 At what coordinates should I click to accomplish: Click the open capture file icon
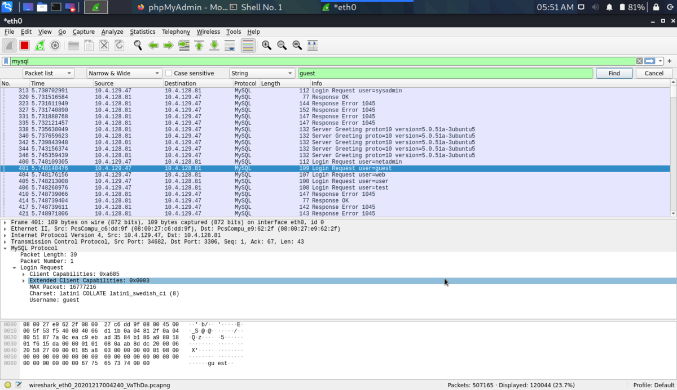tap(73, 46)
